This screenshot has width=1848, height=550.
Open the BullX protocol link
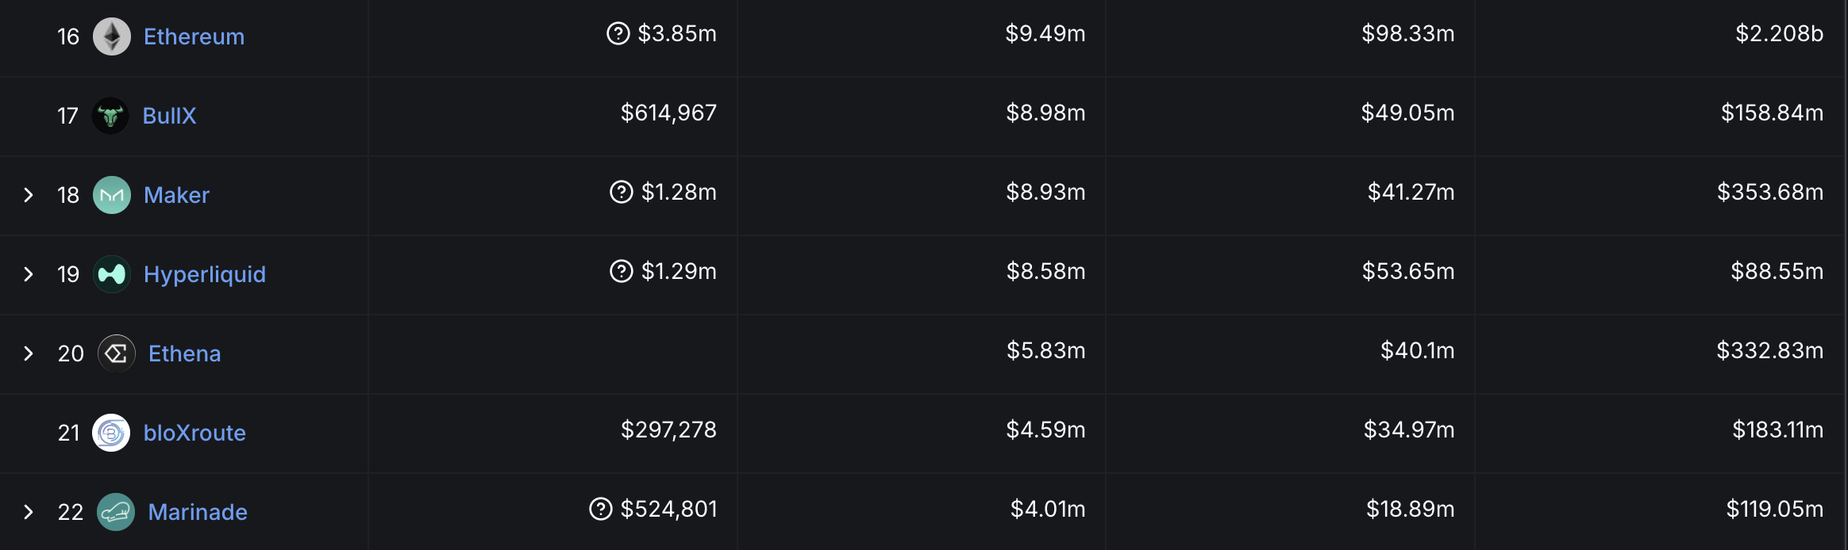[x=169, y=116]
